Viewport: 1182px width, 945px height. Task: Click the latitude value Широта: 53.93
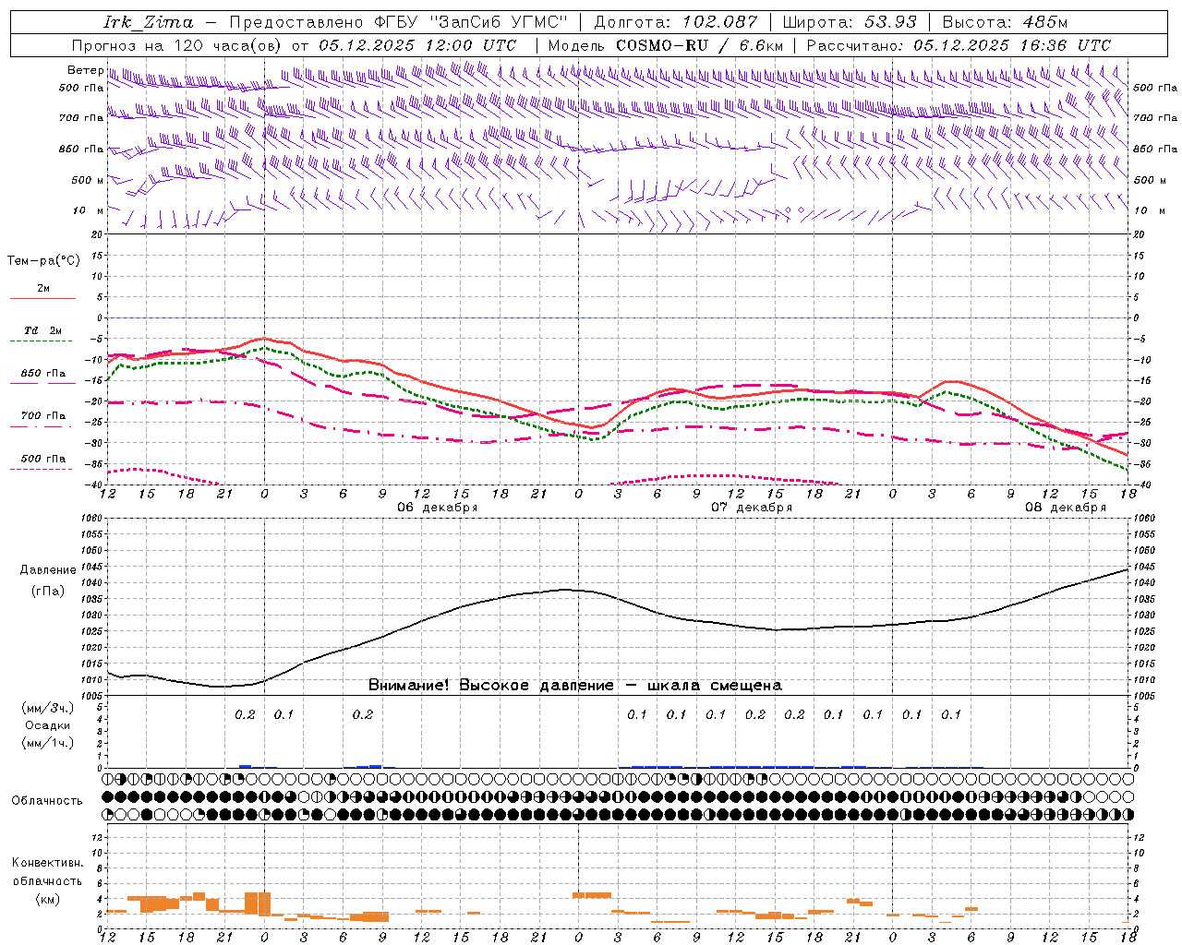850,22
